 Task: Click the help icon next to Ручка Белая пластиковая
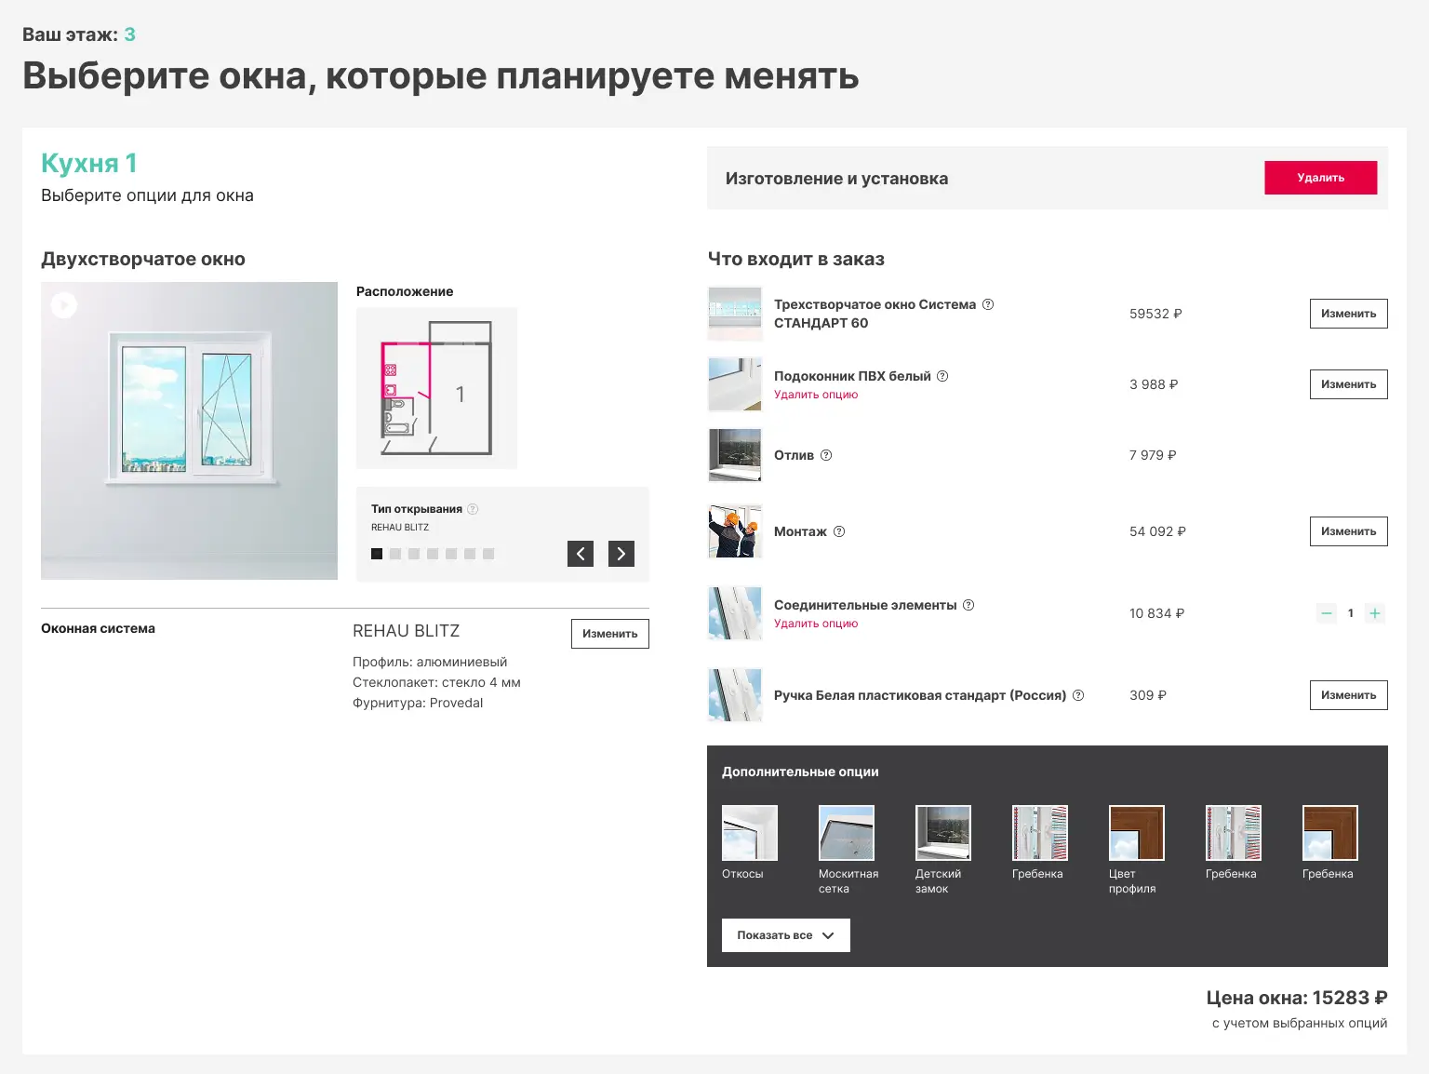pos(1078,695)
